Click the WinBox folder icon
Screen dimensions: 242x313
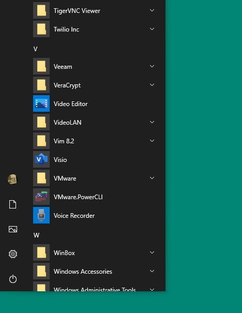pos(41,252)
